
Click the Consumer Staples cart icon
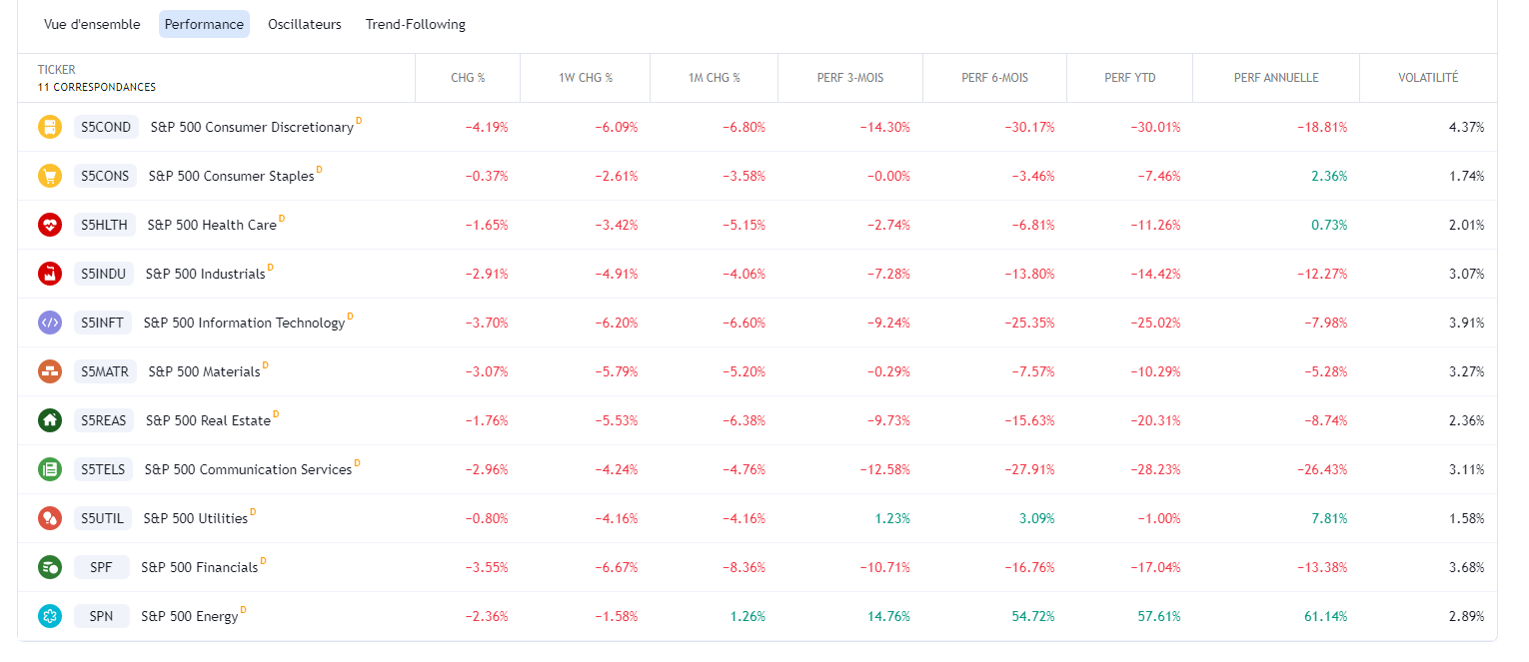click(x=50, y=176)
